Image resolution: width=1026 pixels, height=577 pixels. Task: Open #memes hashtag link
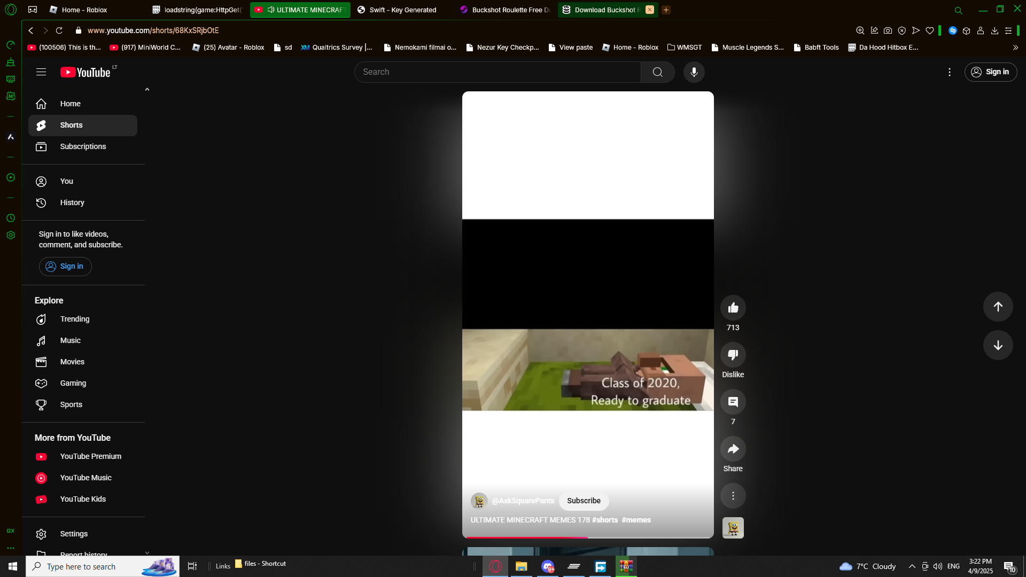point(636,520)
